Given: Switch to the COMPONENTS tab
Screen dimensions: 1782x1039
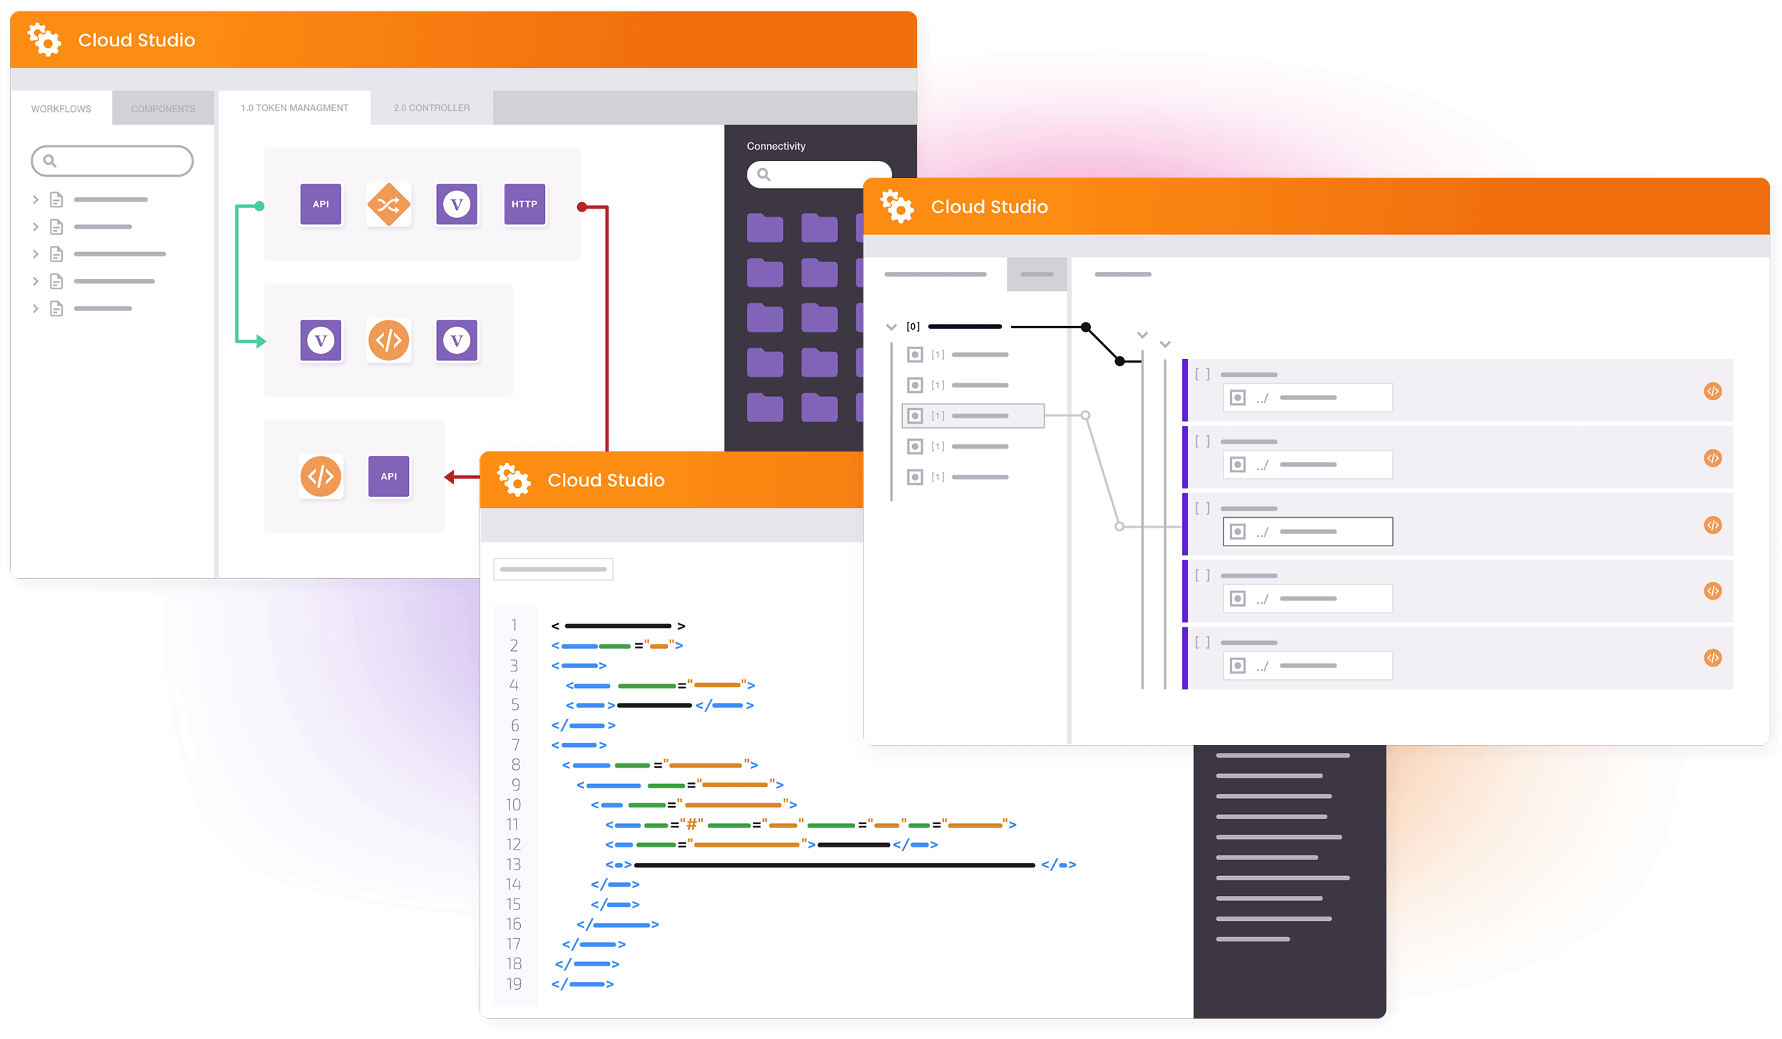Looking at the screenshot, I should pos(161,106).
